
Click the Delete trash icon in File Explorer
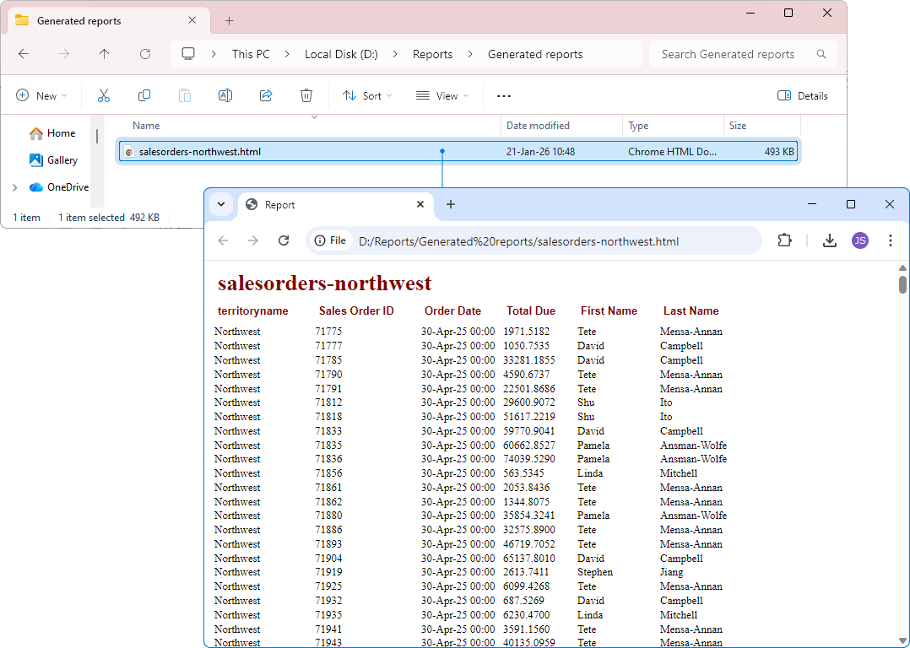(x=306, y=95)
